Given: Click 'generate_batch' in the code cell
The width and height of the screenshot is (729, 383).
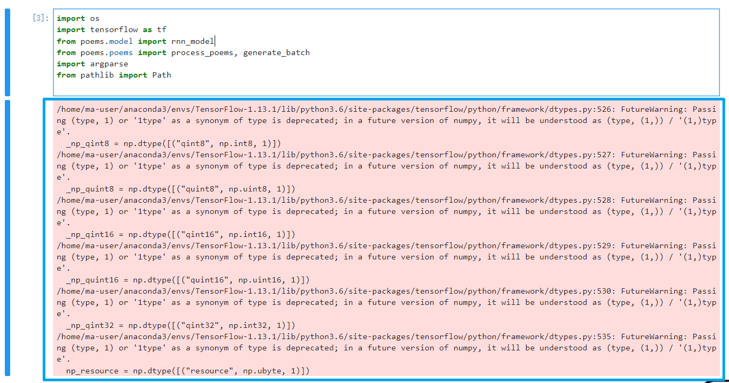Looking at the screenshot, I should click(276, 52).
